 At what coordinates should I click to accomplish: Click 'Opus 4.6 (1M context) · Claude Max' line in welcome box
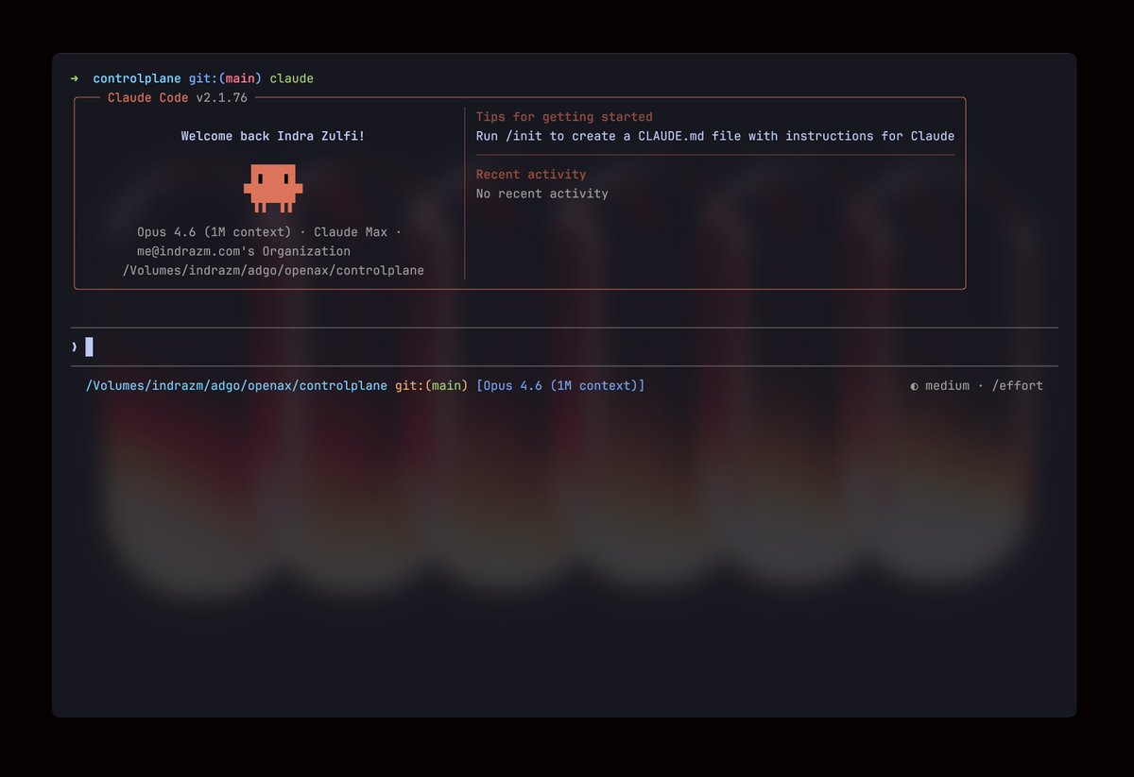(269, 232)
